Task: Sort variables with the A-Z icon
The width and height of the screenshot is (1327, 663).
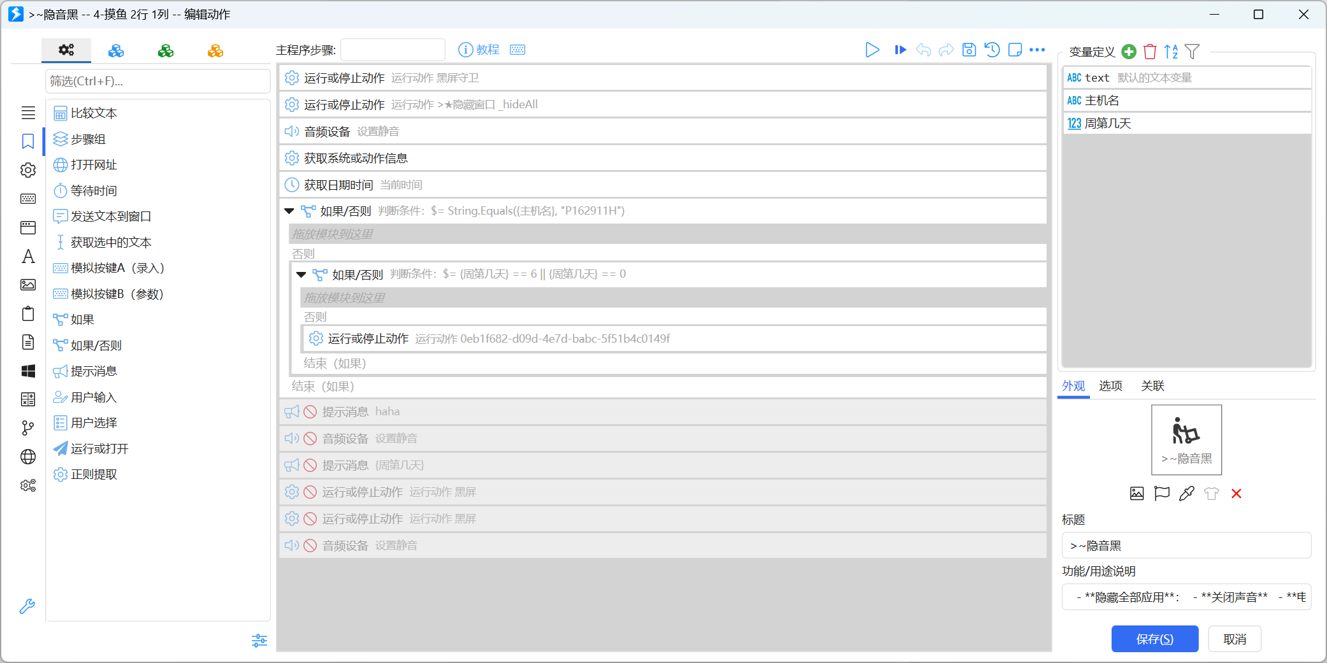Action: pos(1171,52)
